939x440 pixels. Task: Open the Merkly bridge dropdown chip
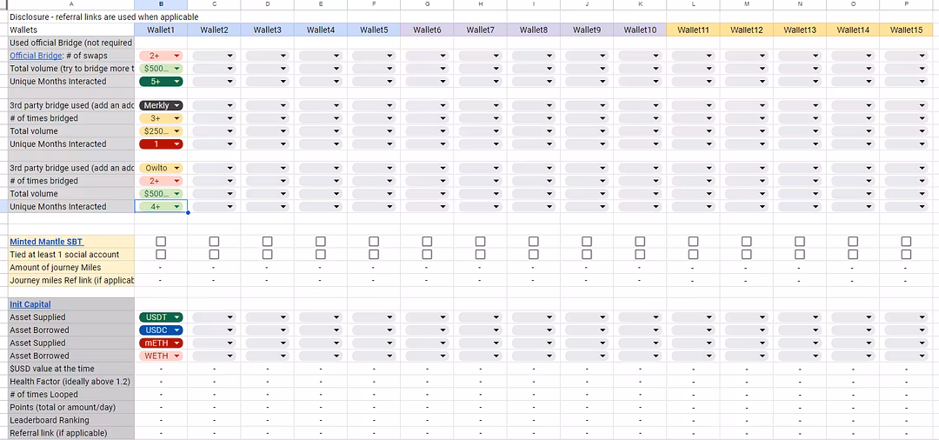pos(161,105)
